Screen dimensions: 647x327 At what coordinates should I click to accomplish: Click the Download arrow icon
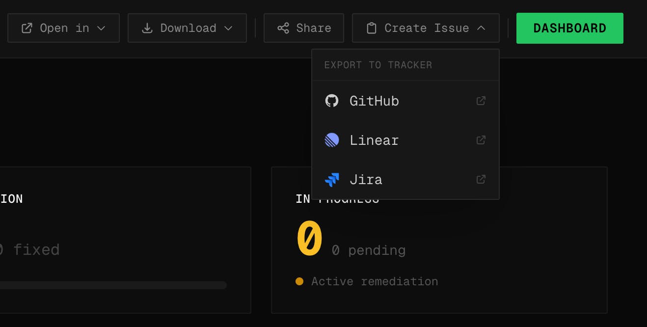point(147,28)
